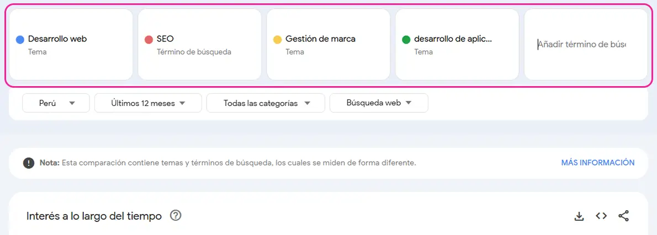Click the MÁS INFORMACIÓN link
The width and height of the screenshot is (657, 235).
[x=598, y=163]
